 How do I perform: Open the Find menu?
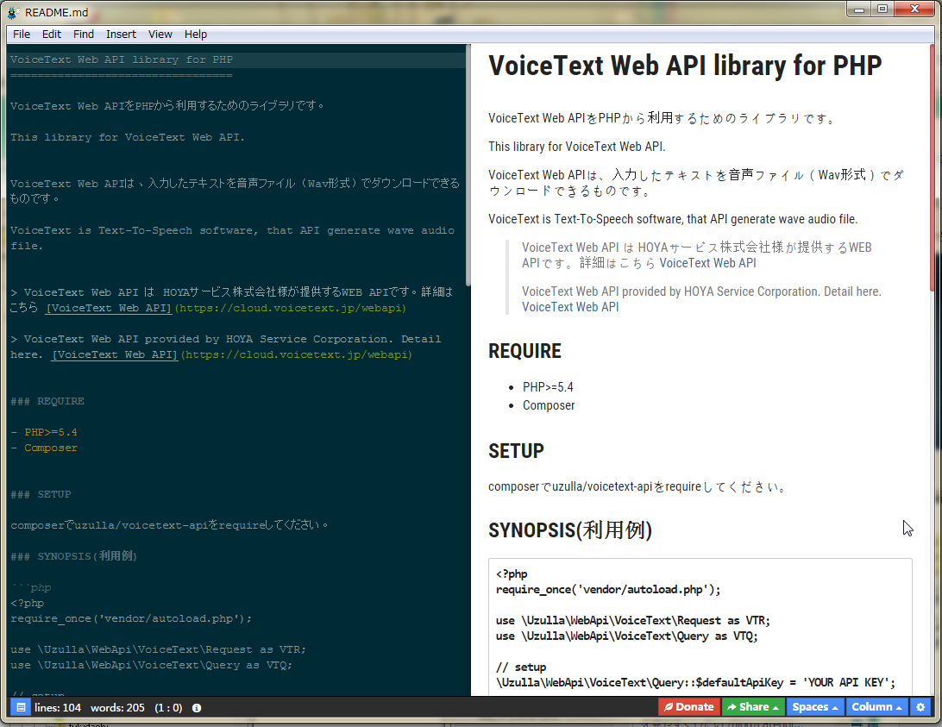84,34
